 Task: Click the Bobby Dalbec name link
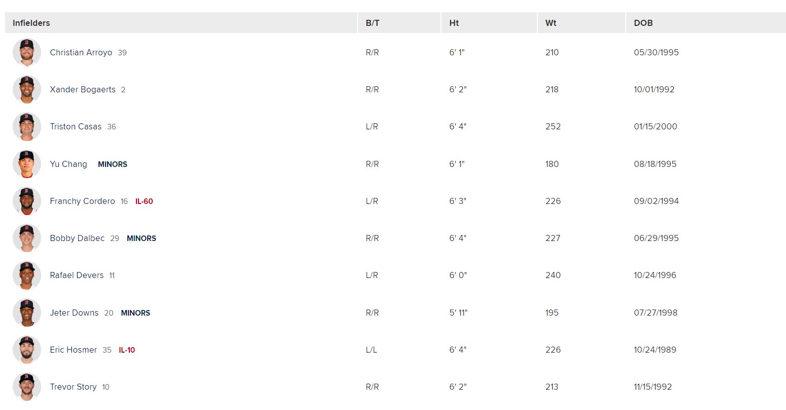pos(77,238)
